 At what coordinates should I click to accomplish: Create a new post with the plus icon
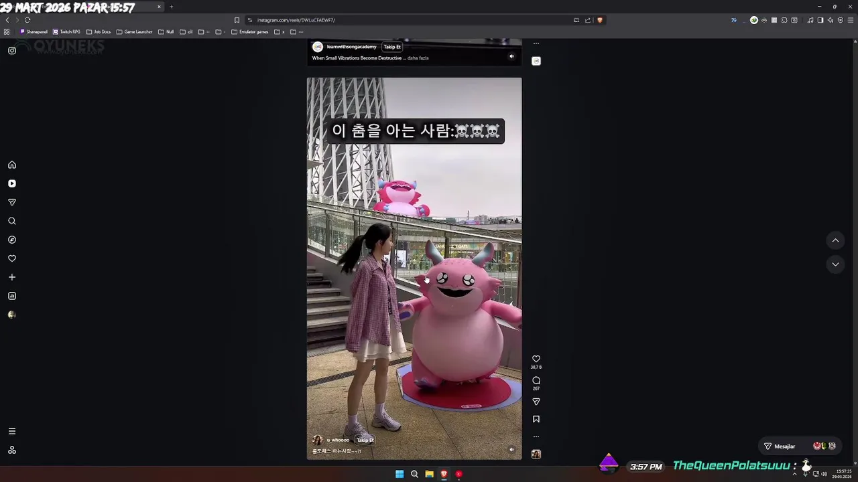pos(12,277)
